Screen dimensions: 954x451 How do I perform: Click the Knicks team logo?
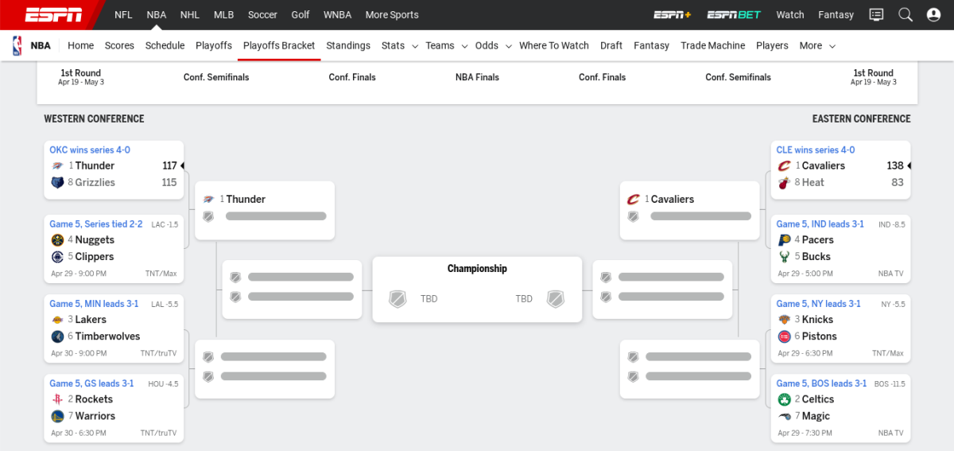click(784, 319)
